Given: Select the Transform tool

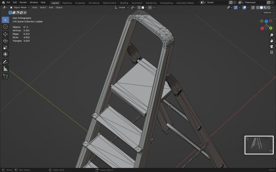Looking at the screenshot, I should pyautogui.click(x=5, y=54).
